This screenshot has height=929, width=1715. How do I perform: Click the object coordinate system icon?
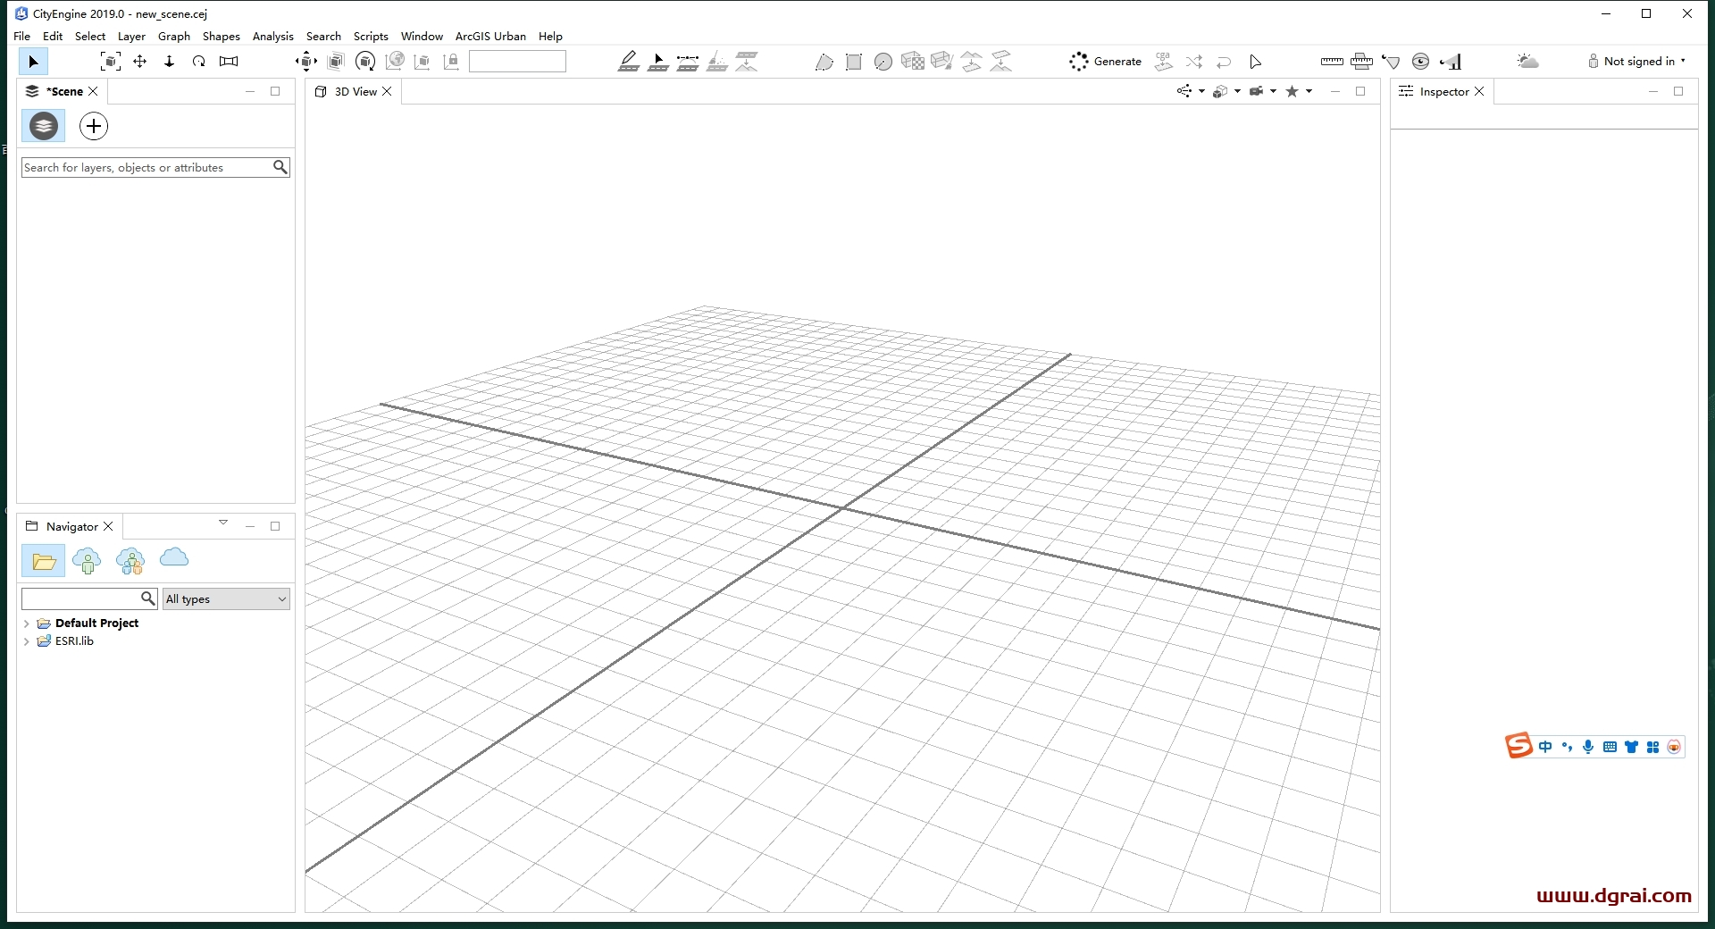(422, 62)
